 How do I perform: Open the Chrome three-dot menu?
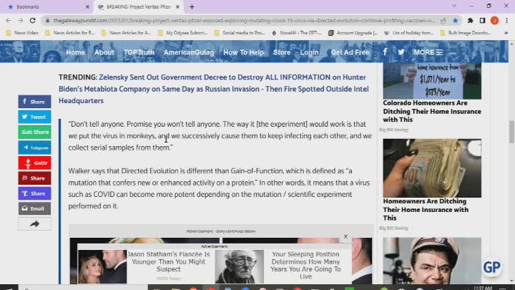[x=507, y=20]
